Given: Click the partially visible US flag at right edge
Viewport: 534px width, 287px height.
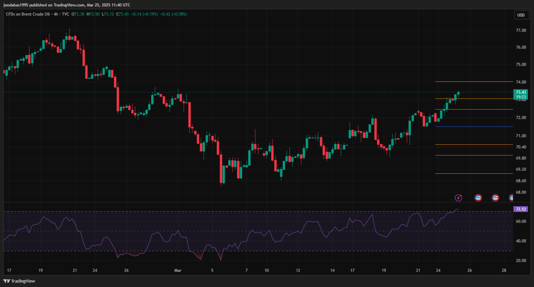Looking at the screenshot, I should coord(511,198).
